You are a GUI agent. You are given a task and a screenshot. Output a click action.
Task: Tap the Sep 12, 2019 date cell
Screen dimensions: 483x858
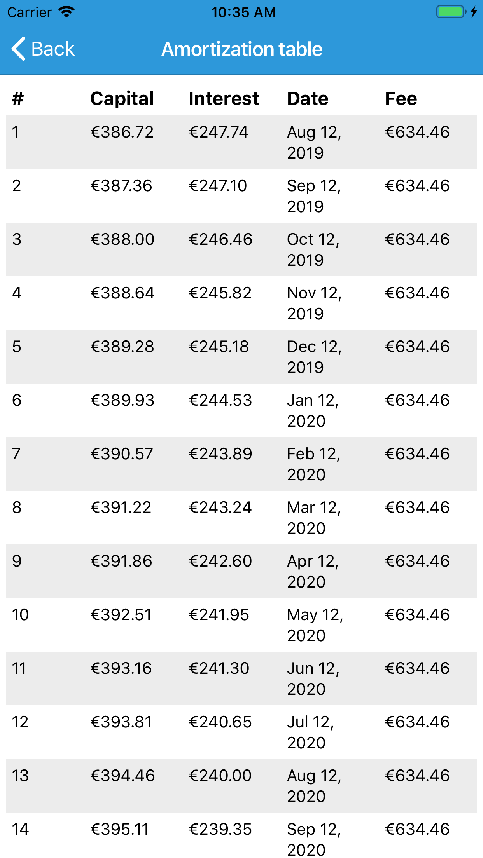click(x=313, y=196)
